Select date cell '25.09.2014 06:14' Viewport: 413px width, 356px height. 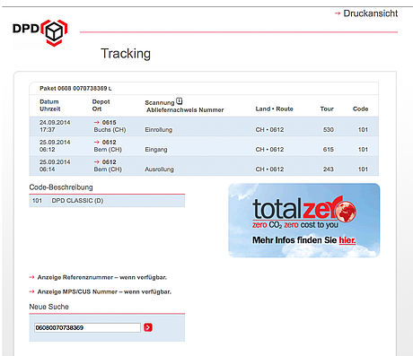pos(55,165)
